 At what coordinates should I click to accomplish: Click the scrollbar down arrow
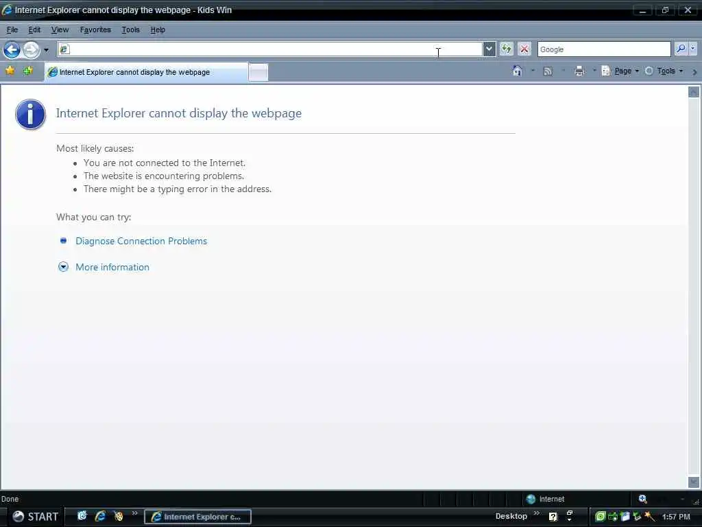[x=694, y=482]
